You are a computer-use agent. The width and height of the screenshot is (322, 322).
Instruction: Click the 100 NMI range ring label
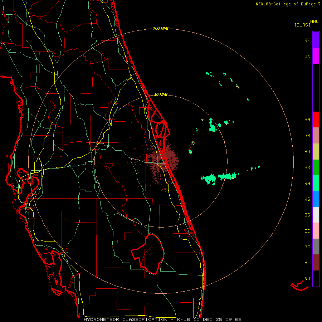coord(161,28)
